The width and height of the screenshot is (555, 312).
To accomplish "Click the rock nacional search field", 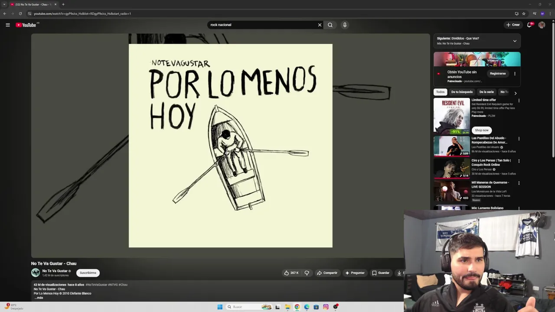I will pos(262,25).
